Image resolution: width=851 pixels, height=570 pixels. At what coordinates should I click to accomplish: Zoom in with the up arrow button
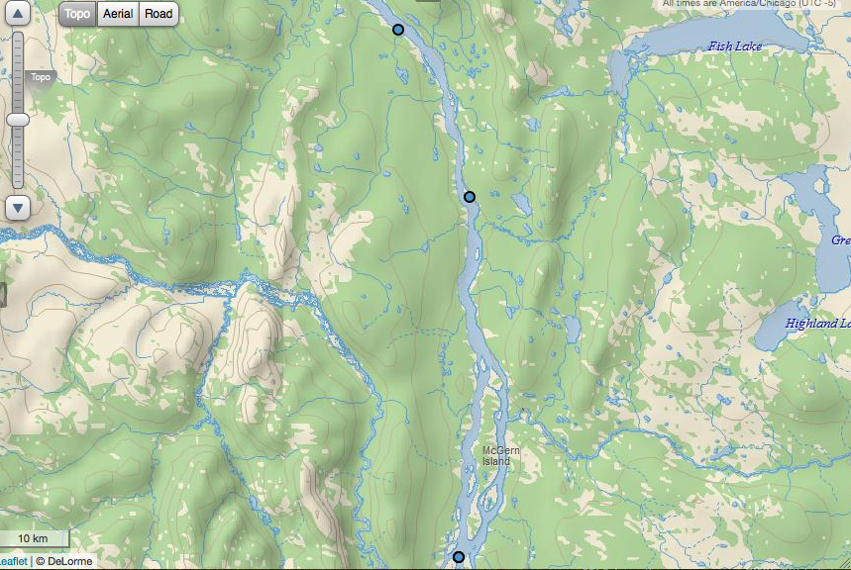click(x=18, y=13)
